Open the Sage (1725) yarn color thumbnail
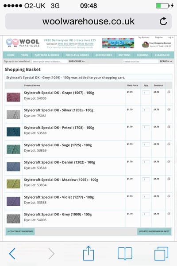Image resolution: width=177 pixels, height=266 pixels. click(13, 149)
